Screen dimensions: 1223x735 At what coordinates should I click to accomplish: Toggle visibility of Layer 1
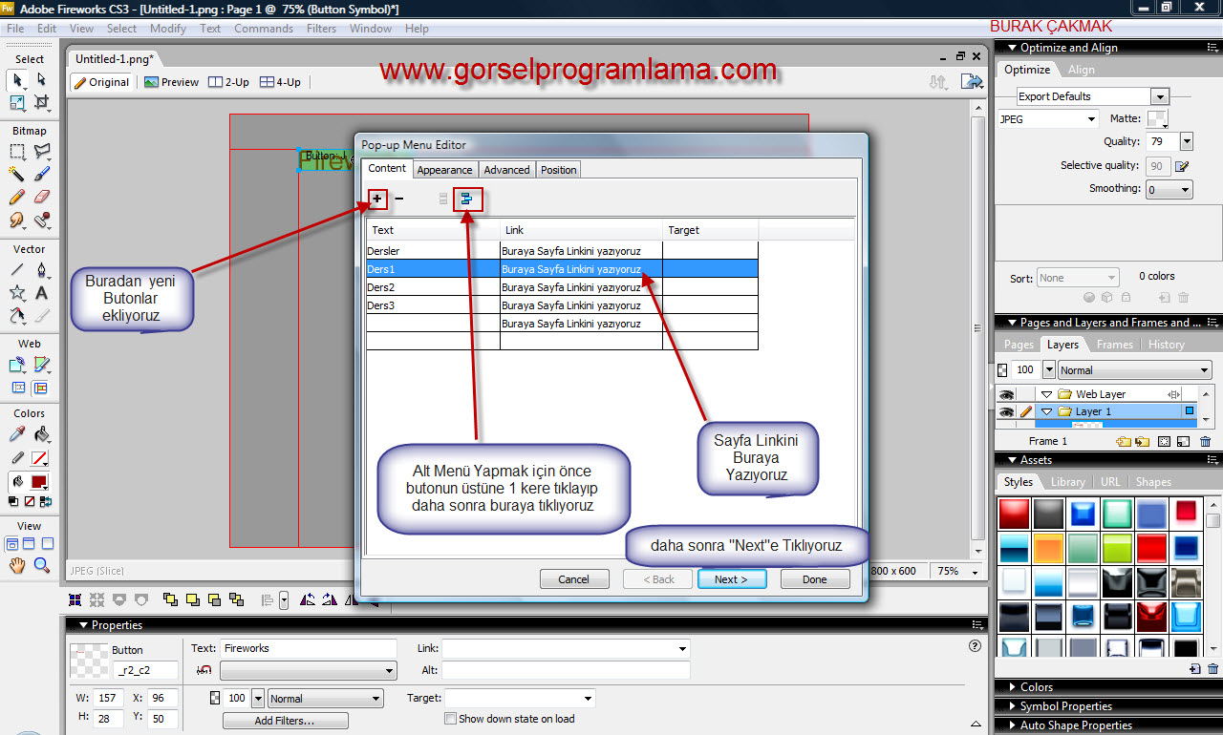[1005, 412]
